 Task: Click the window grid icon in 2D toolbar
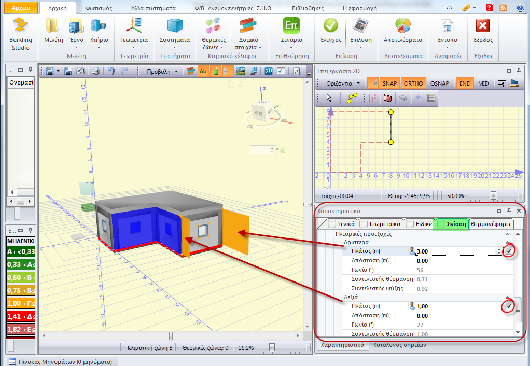431,98
